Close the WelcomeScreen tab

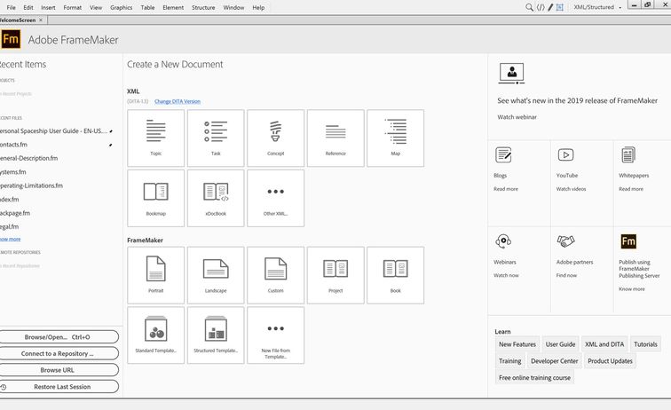pyautogui.click(x=40, y=20)
